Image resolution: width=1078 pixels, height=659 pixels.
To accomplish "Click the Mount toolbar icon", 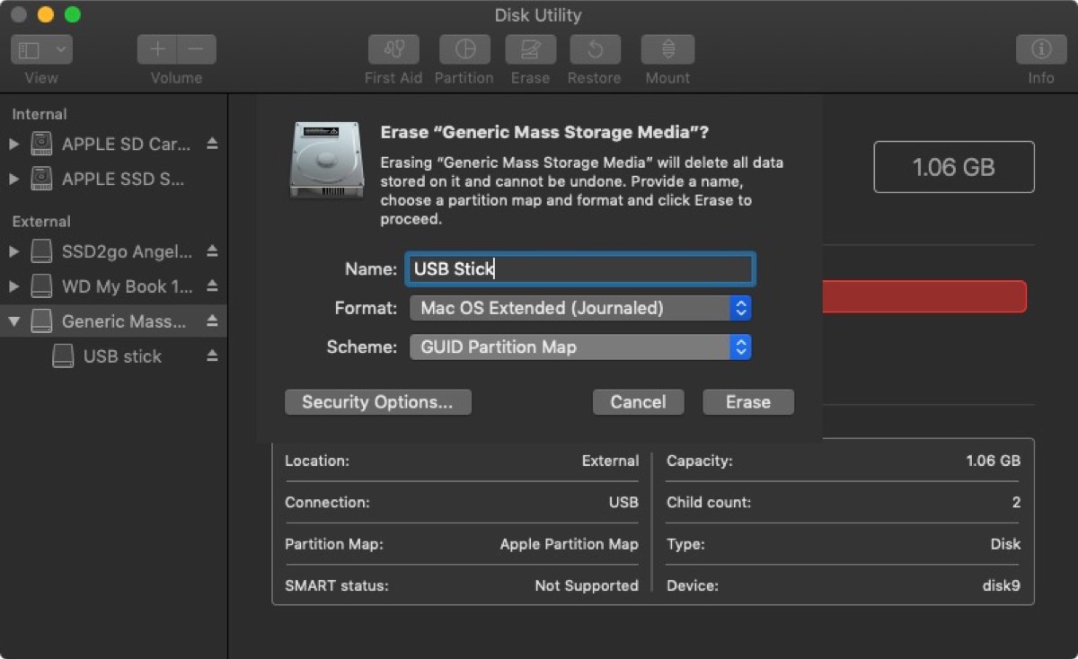I will click(x=667, y=49).
